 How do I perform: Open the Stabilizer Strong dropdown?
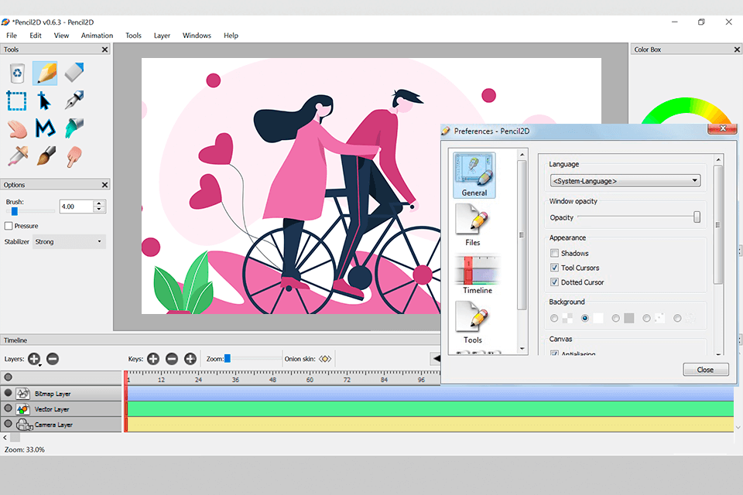69,241
